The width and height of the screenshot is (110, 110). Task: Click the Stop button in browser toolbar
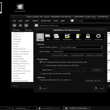[x=14, y=25]
